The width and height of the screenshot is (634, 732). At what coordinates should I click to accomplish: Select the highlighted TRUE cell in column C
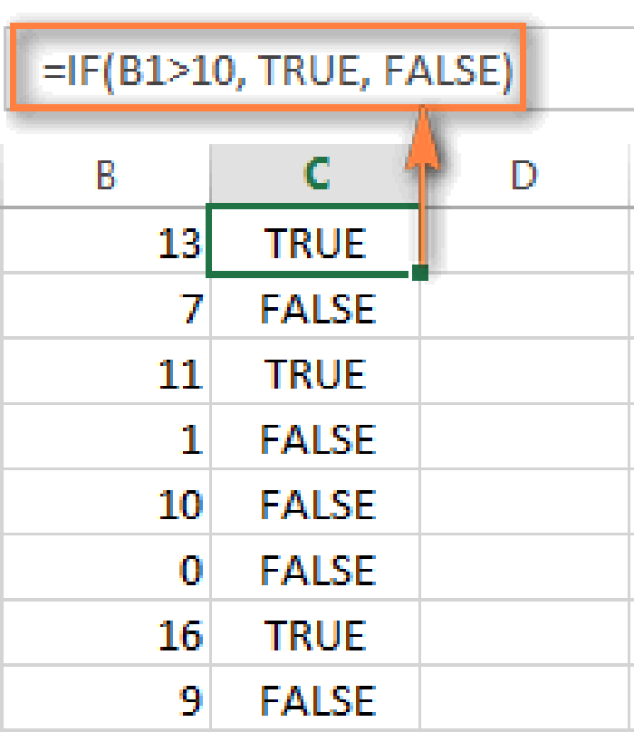coord(313,241)
